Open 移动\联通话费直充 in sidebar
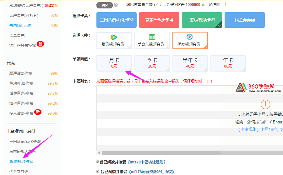 click(25, 6)
